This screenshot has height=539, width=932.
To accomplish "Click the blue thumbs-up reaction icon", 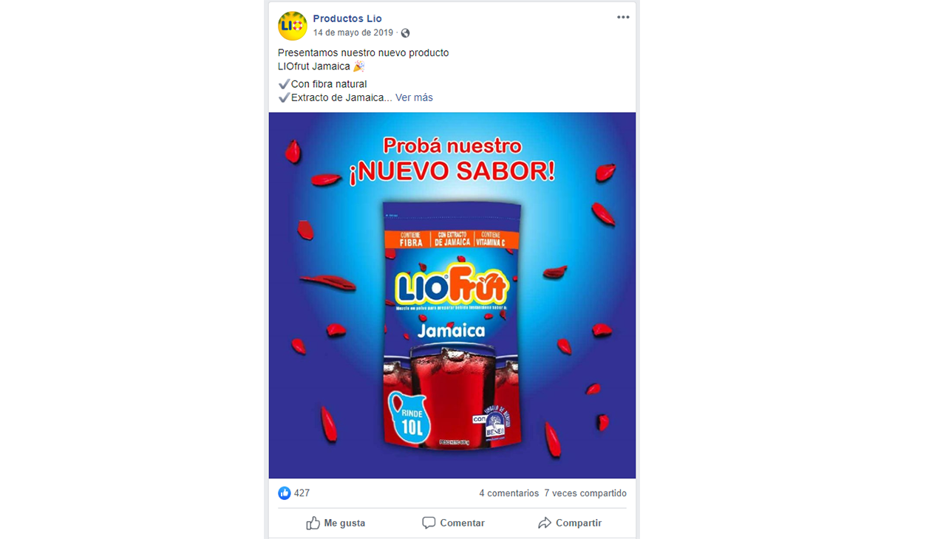I will pyautogui.click(x=285, y=493).
